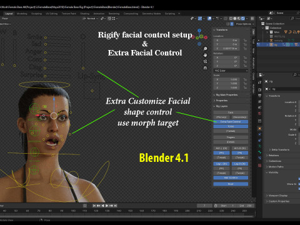Open the Object Constraints properties tab icon
The image size is (300, 225).
[x=259, y=140]
